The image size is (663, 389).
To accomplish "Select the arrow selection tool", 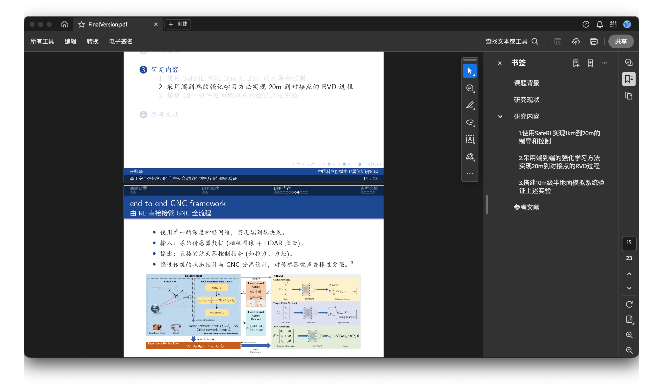I will [x=470, y=71].
